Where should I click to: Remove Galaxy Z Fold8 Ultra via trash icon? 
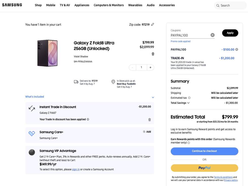click(x=153, y=54)
